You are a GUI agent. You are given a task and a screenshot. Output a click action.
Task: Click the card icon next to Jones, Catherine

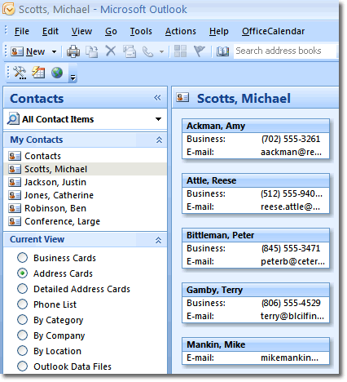pos(15,195)
